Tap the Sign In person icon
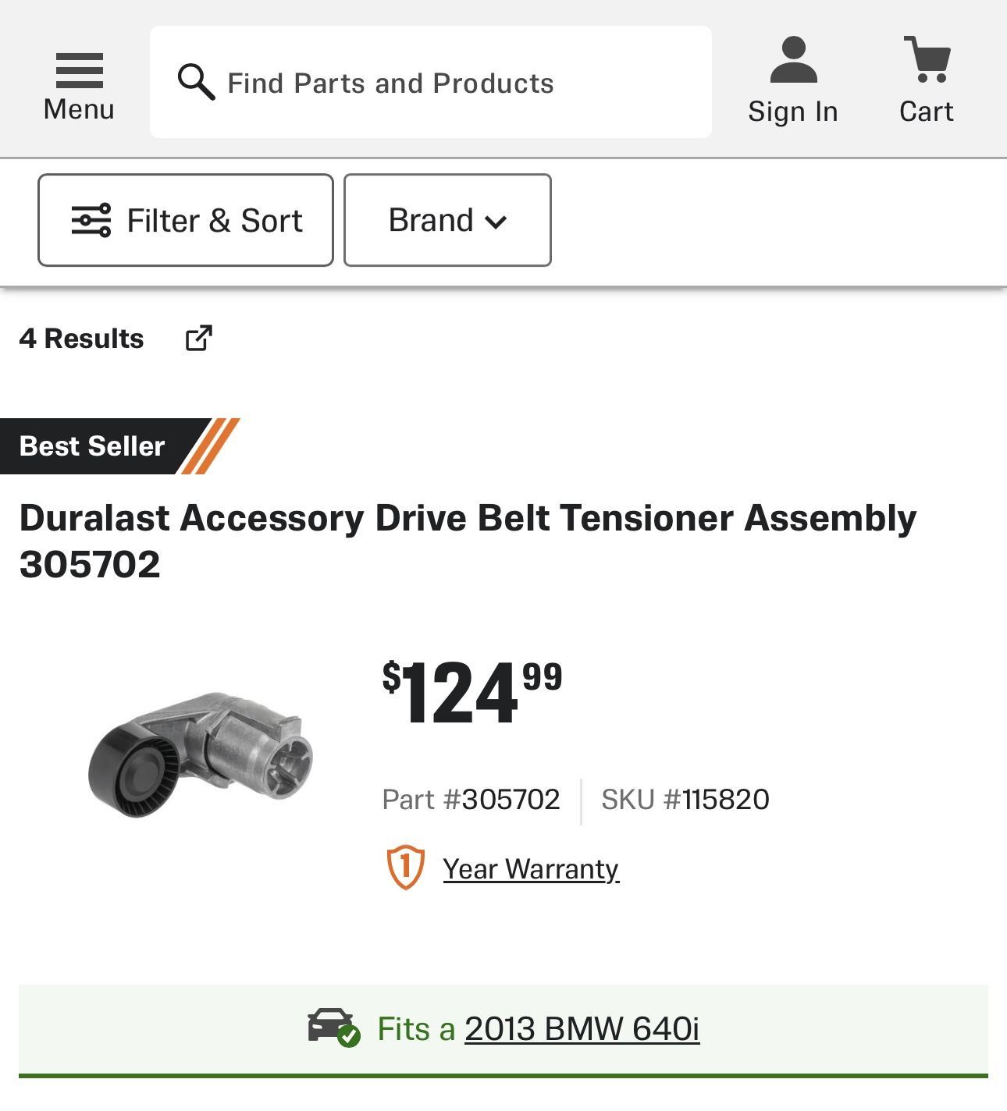 [x=793, y=60]
